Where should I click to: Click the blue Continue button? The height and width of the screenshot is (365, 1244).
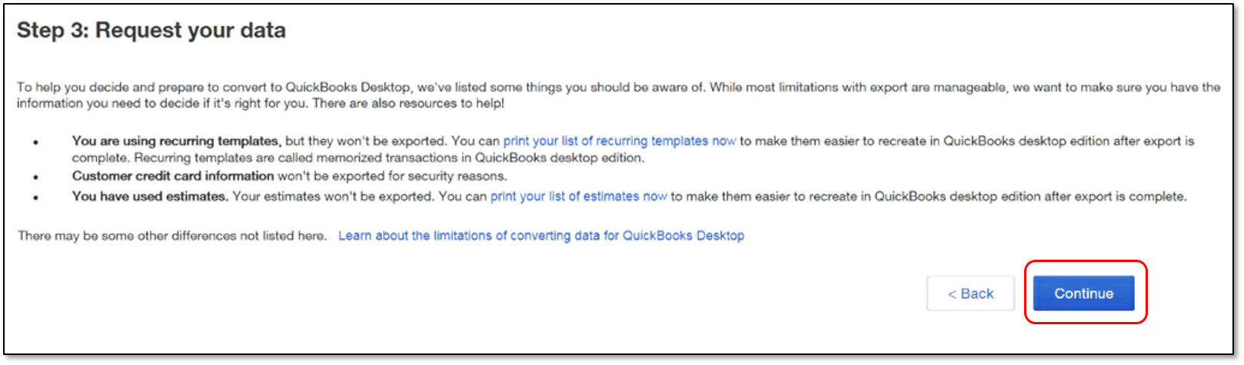[1083, 294]
